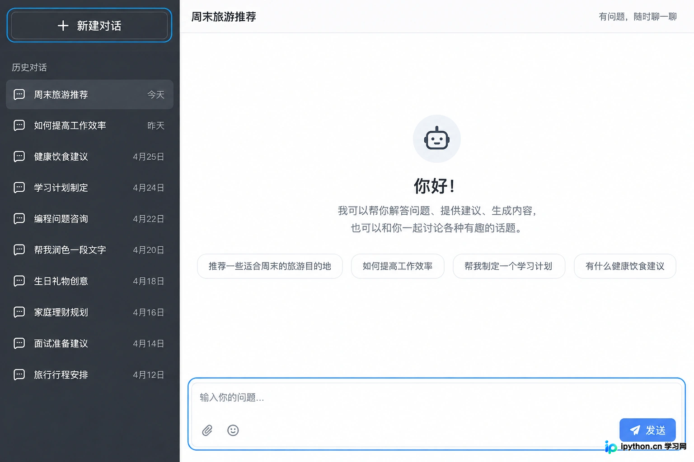Image resolution: width=694 pixels, height=462 pixels.
Task: Open the 旅行行程安排 conversation
Action: click(x=89, y=374)
